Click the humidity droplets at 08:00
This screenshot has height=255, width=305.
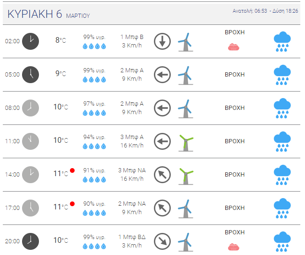click(94, 113)
